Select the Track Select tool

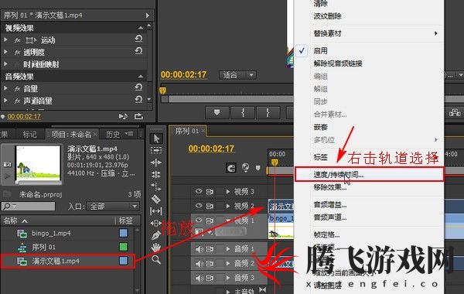point(156,150)
